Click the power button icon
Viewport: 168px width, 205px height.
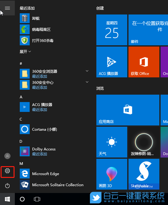pyautogui.click(x=7, y=186)
